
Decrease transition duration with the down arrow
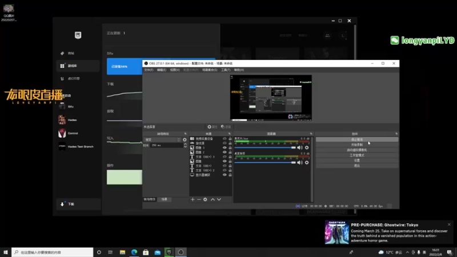tap(185, 147)
